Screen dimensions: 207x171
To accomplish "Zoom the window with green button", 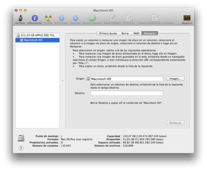I will [25, 11].
